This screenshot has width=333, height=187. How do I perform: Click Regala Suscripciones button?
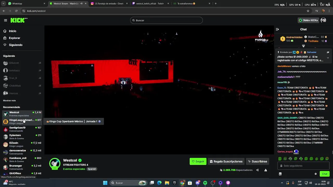pos(226,161)
